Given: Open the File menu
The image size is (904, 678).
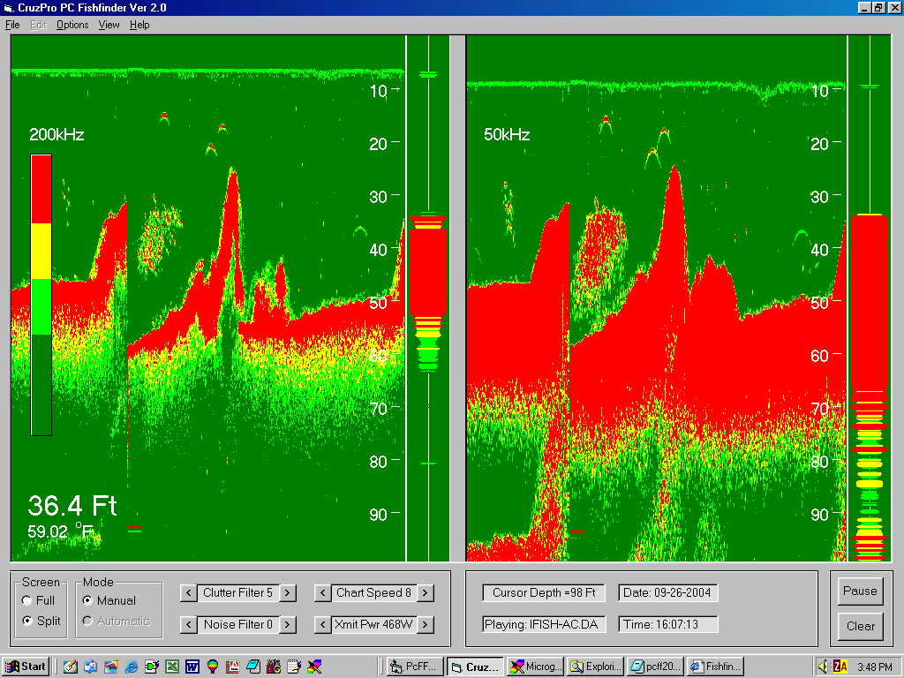Looking at the screenshot, I should point(12,25).
